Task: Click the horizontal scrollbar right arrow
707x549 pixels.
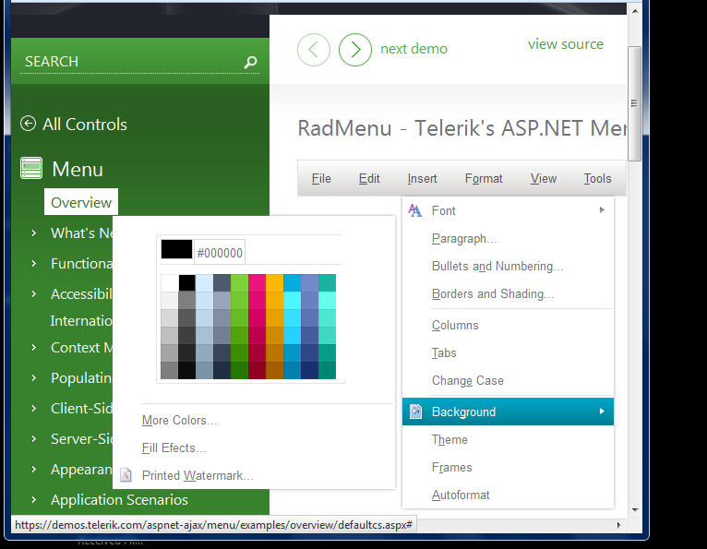Action: pyautogui.click(x=618, y=525)
